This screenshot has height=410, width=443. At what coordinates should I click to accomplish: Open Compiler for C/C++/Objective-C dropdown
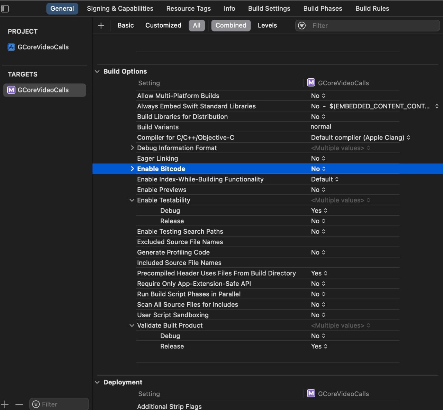361,137
